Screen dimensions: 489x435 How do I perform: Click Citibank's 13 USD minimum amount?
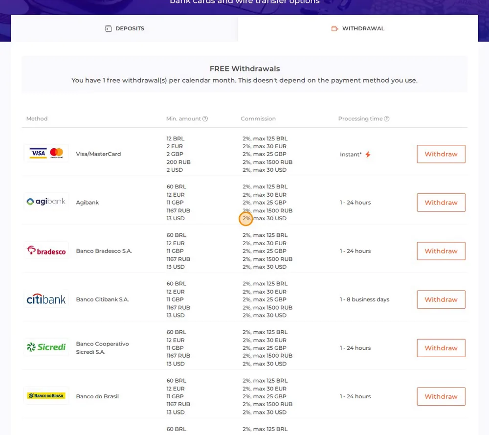coord(175,315)
